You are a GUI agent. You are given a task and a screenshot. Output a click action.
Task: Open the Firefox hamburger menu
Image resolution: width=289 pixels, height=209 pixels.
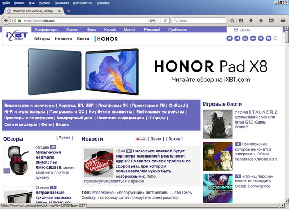[x=283, y=21]
